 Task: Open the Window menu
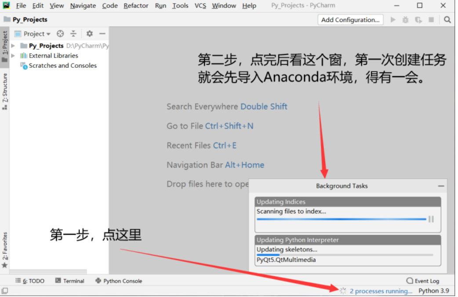[224, 6]
